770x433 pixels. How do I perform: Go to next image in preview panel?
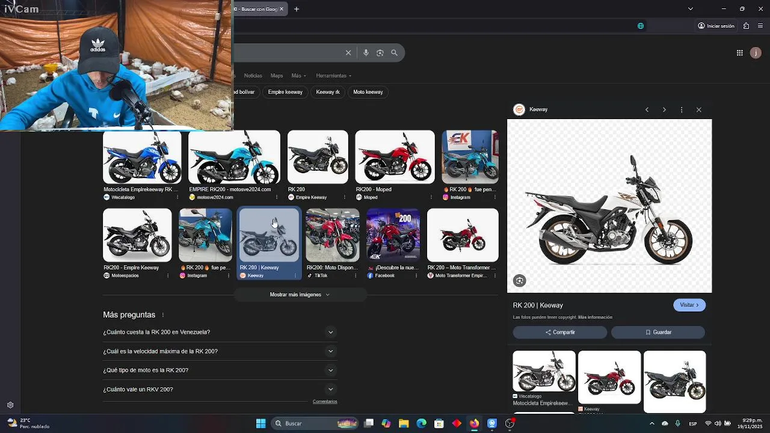(x=664, y=109)
